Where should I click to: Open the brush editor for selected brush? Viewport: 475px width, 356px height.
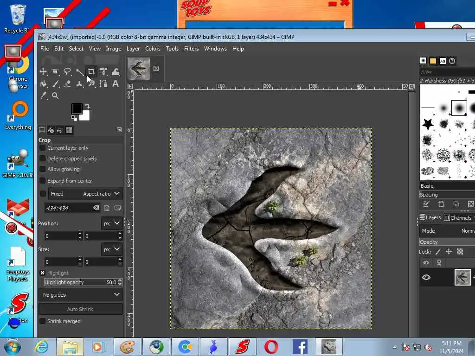pyautogui.click(x=426, y=204)
